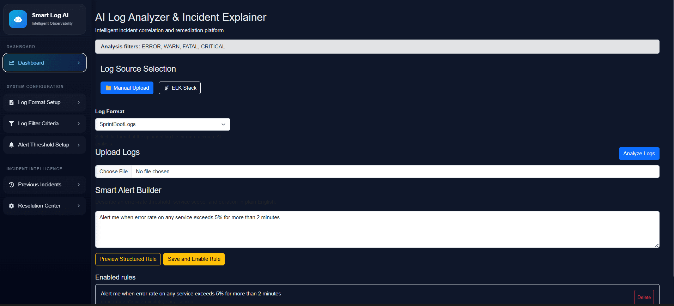Click the Analyze Logs button

tap(639, 154)
